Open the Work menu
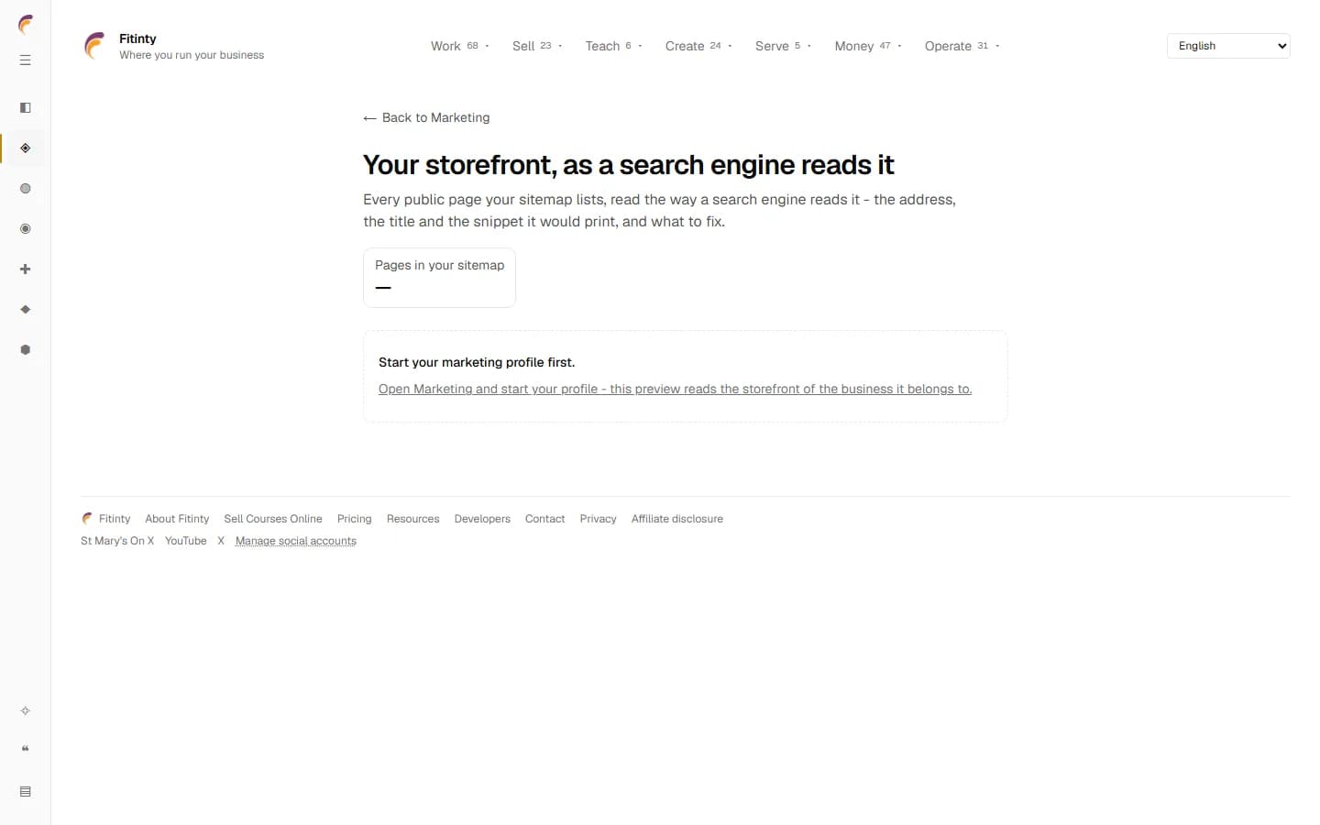1320x825 pixels. click(460, 46)
